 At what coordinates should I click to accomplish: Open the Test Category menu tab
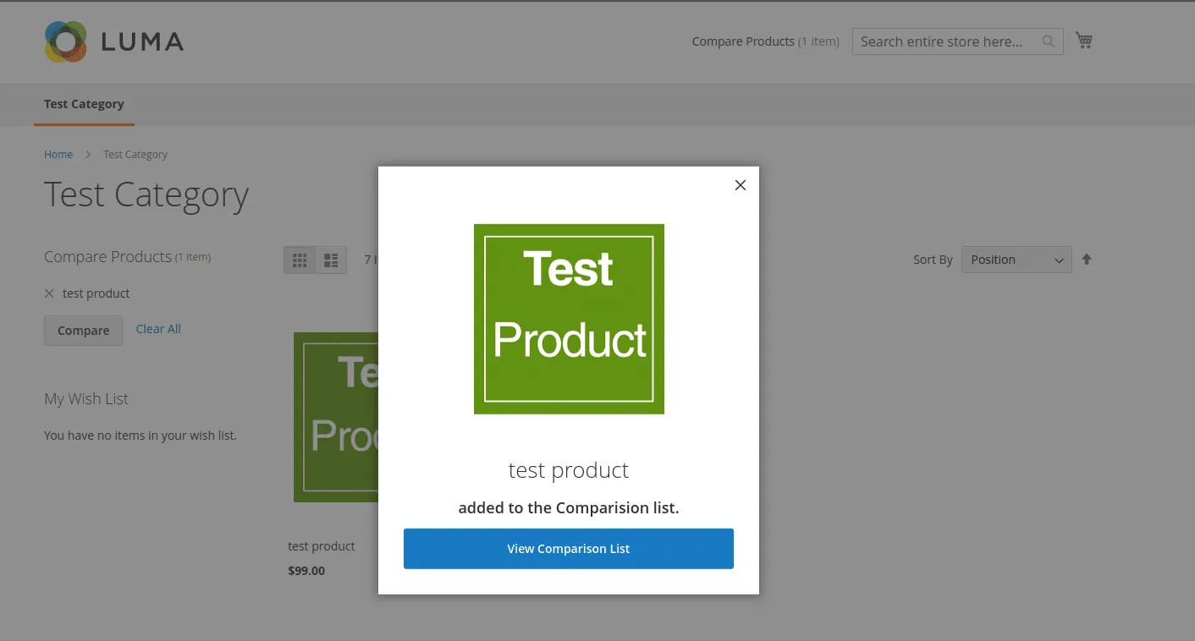pyautogui.click(x=84, y=104)
